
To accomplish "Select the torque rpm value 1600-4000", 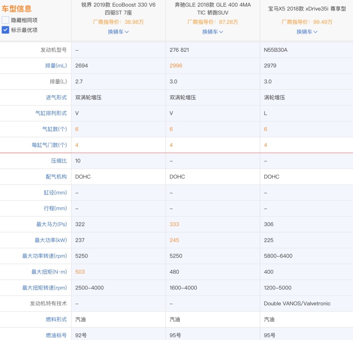I will (x=183, y=287).
